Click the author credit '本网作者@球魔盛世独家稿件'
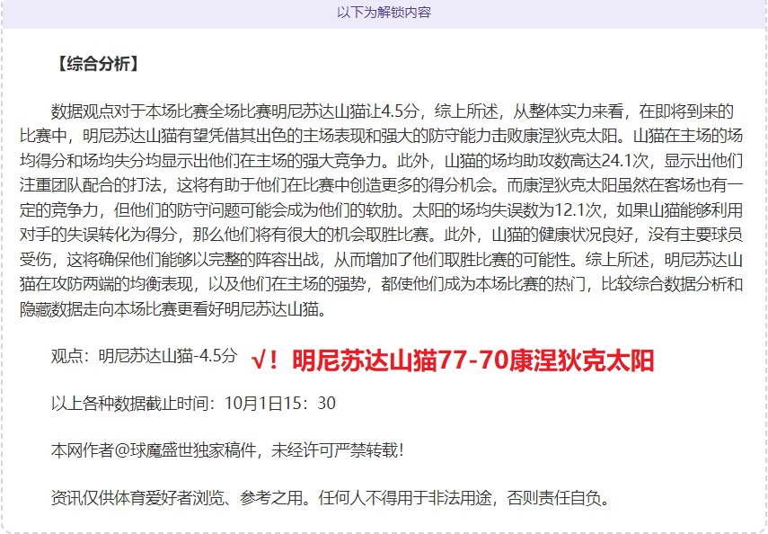 (154, 450)
